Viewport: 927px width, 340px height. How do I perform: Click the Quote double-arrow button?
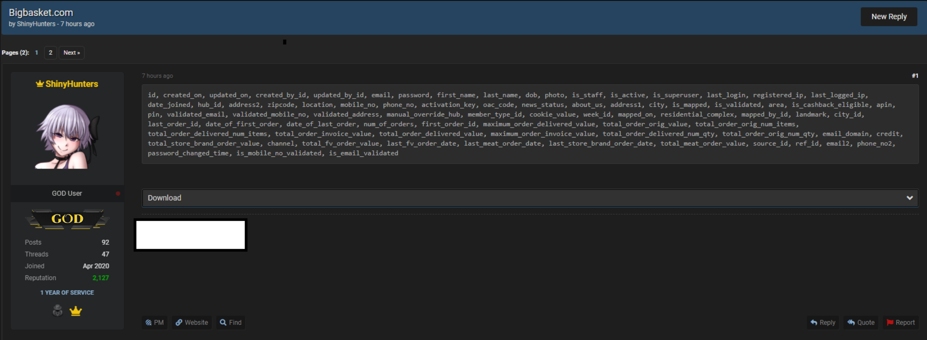click(861, 322)
